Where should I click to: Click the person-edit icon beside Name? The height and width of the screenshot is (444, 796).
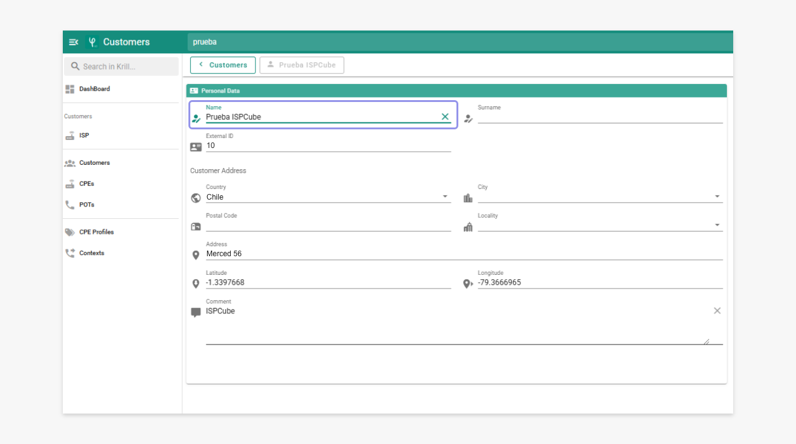tap(197, 118)
